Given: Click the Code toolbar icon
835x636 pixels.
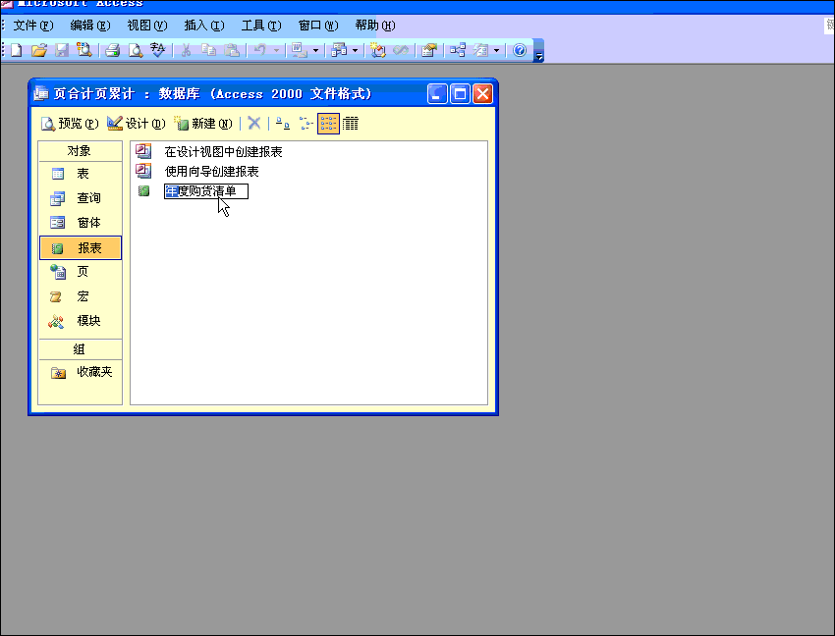Looking at the screenshot, I should coord(378,51).
